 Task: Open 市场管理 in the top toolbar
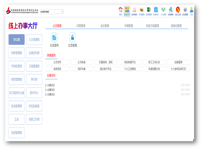[x=141, y=11]
